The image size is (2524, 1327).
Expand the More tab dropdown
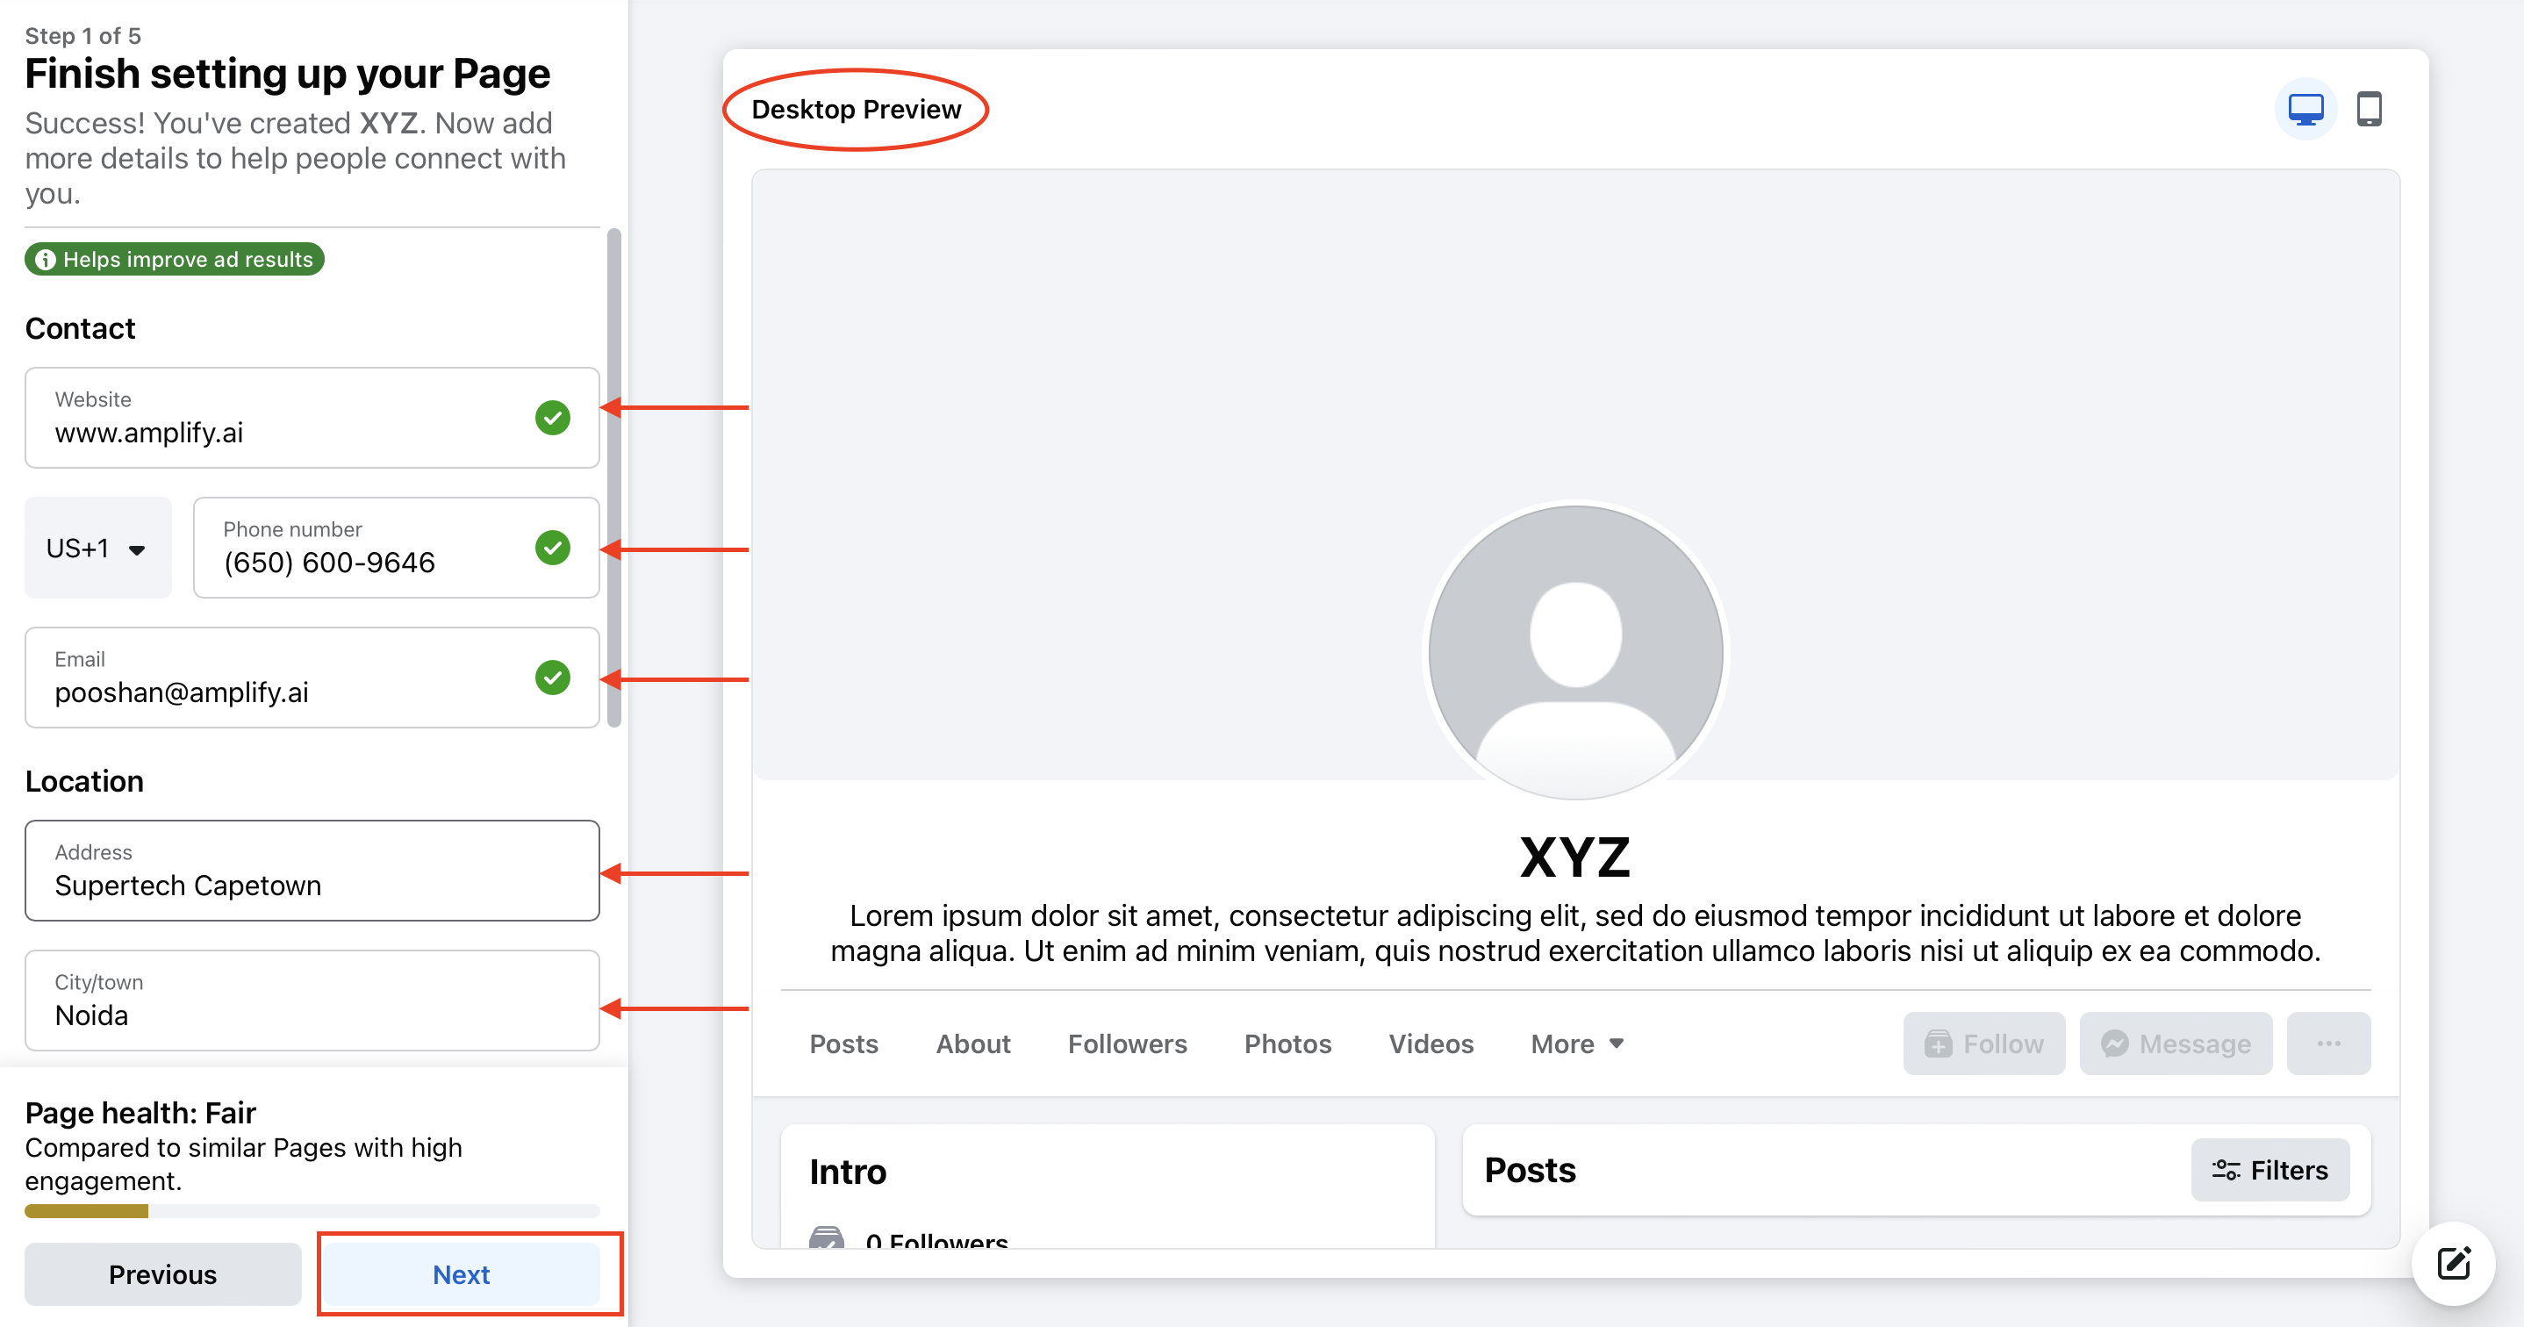coord(1578,1044)
